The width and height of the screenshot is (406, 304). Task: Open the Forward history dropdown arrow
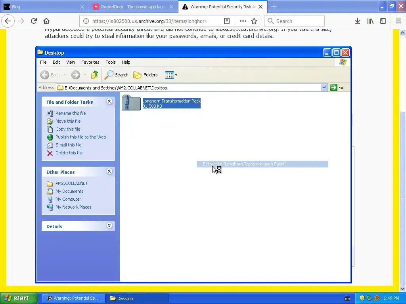tap(85, 75)
